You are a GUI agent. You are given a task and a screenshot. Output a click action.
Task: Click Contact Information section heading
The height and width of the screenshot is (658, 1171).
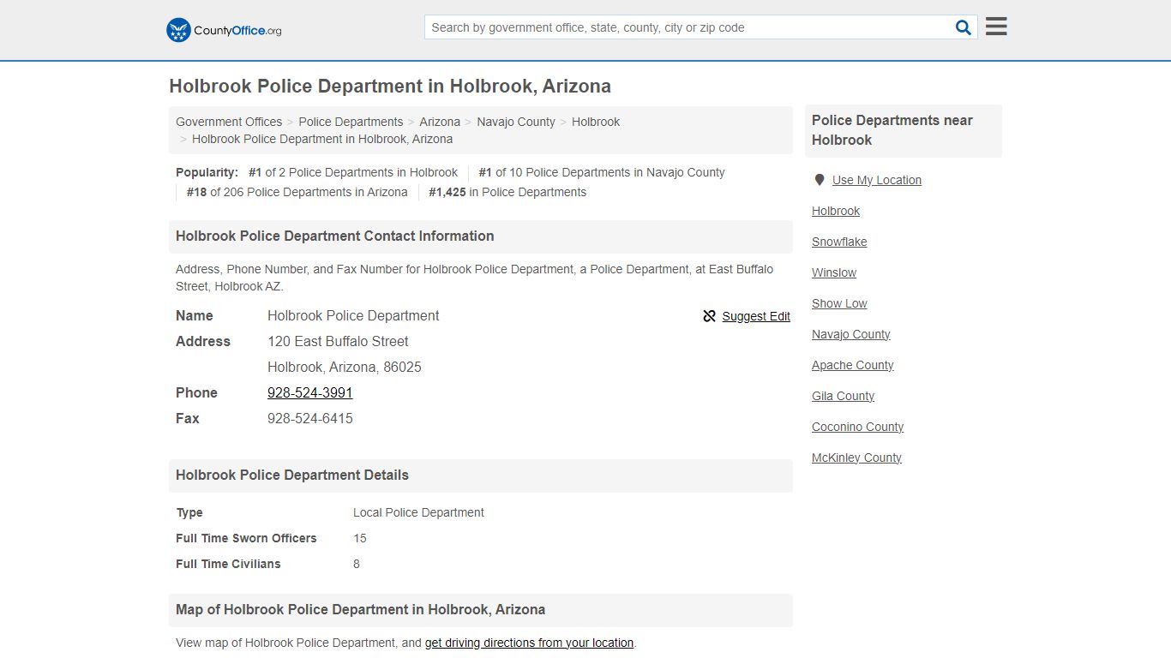pos(335,236)
